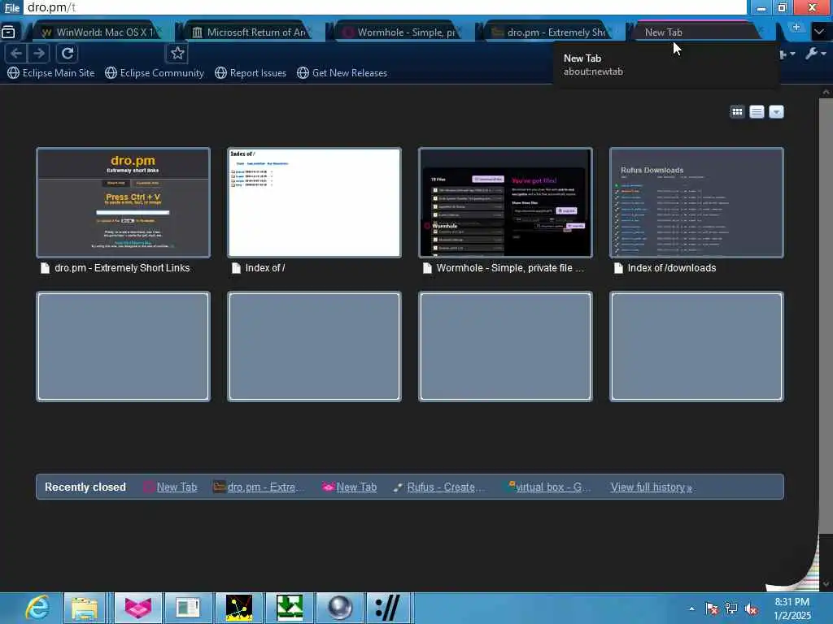Open the File menu
The height and width of the screenshot is (624, 833).
click(x=11, y=7)
